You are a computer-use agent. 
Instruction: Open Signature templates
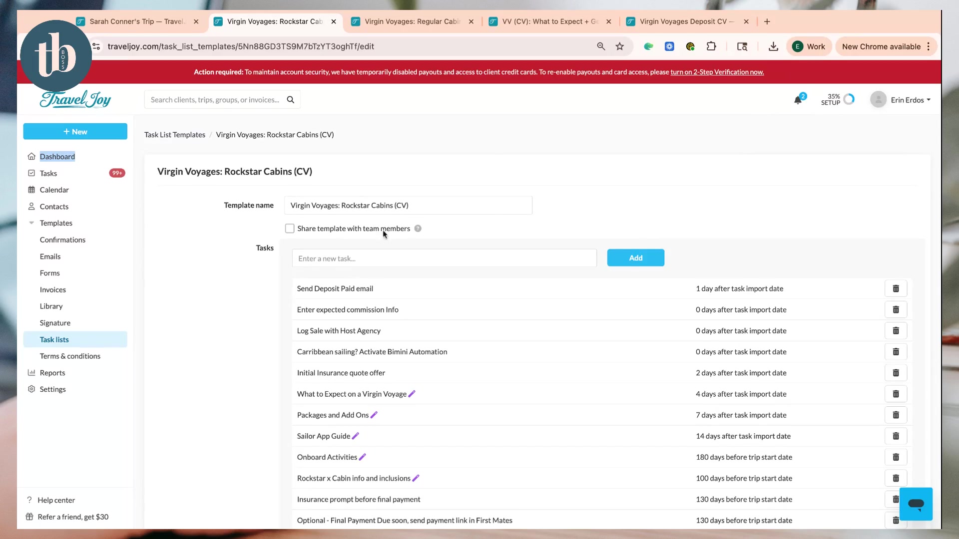55,323
